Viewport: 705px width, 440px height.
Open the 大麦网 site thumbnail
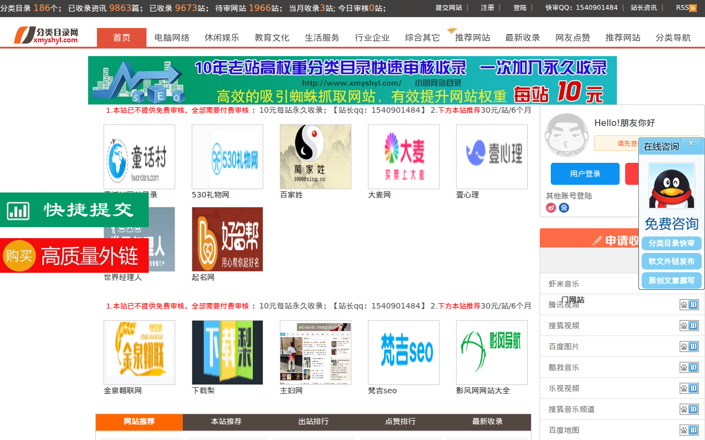(403, 156)
